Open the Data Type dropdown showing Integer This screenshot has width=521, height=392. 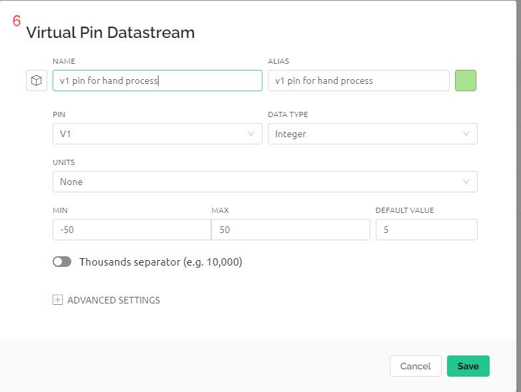372,134
